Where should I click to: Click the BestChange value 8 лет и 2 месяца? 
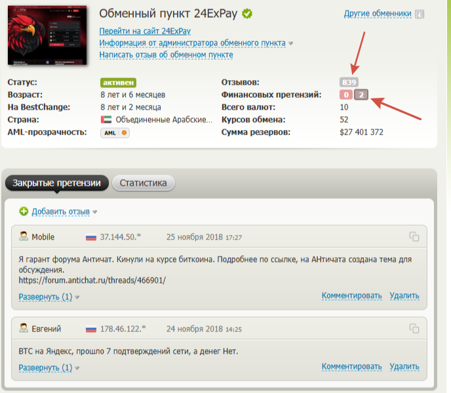tap(130, 107)
